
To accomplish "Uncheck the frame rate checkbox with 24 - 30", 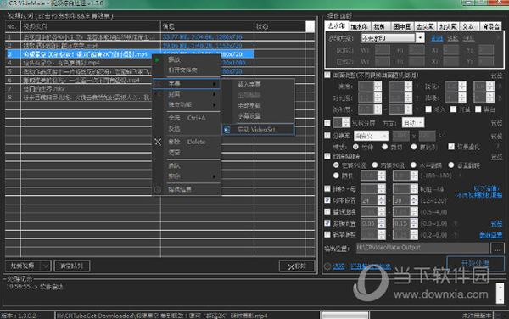I will click(327, 200).
